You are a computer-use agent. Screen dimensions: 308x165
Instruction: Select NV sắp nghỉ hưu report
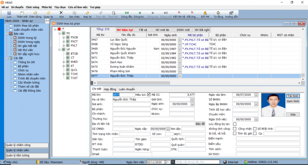[28, 54]
